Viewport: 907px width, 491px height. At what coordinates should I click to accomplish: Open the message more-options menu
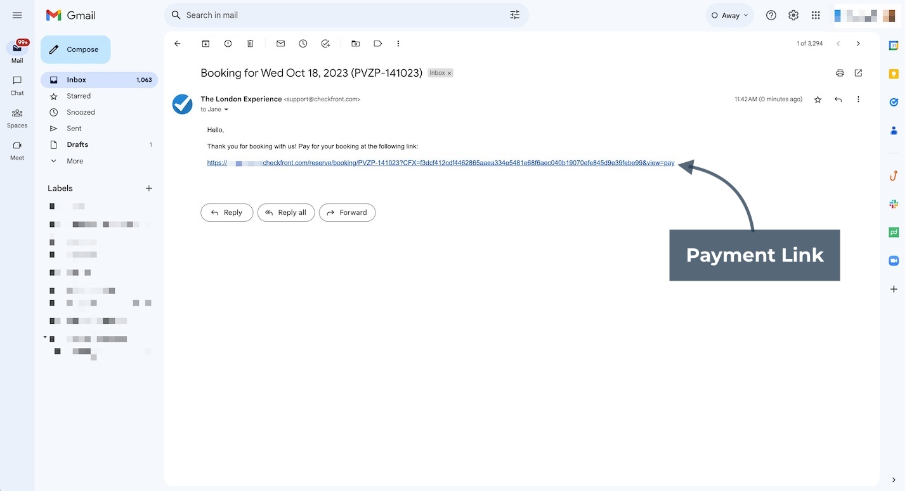pos(858,99)
